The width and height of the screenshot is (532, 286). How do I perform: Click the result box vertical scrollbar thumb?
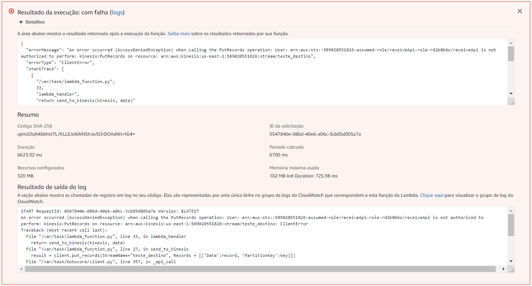click(x=511, y=54)
